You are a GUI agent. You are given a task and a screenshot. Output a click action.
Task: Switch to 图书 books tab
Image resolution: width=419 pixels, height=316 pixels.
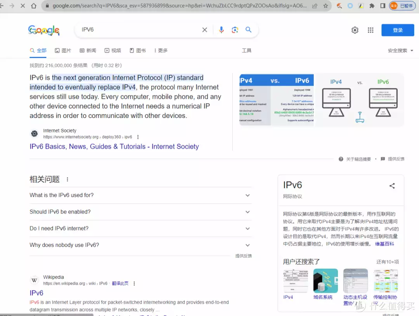[x=138, y=50]
